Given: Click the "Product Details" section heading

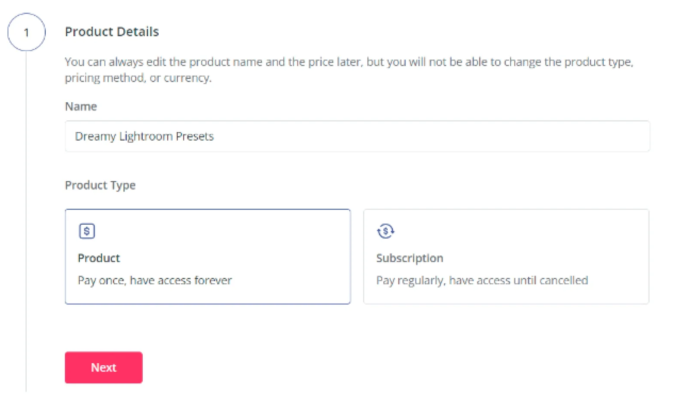Looking at the screenshot, I should pos(112,31).
